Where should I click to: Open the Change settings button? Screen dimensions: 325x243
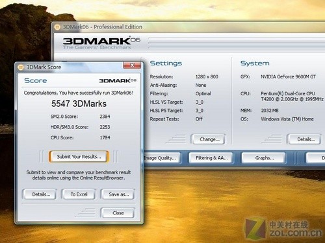pos(209,139)
